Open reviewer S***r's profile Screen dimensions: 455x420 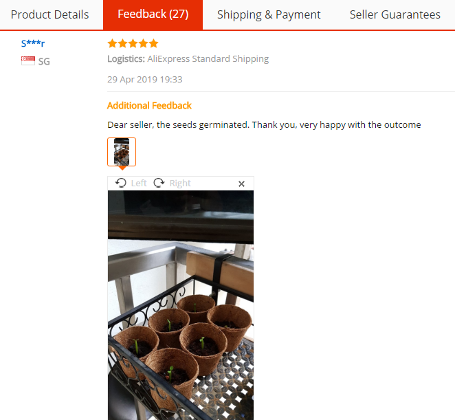click(33, 43)
